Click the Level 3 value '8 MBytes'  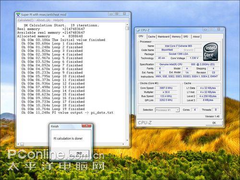[x=208, y=100]
